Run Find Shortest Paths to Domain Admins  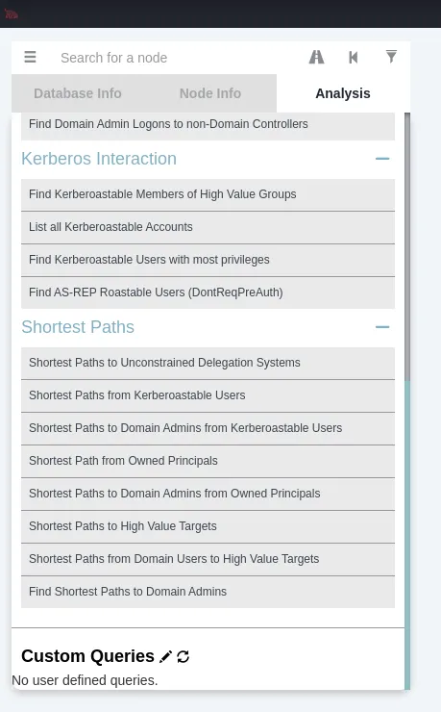click(208, 592)
